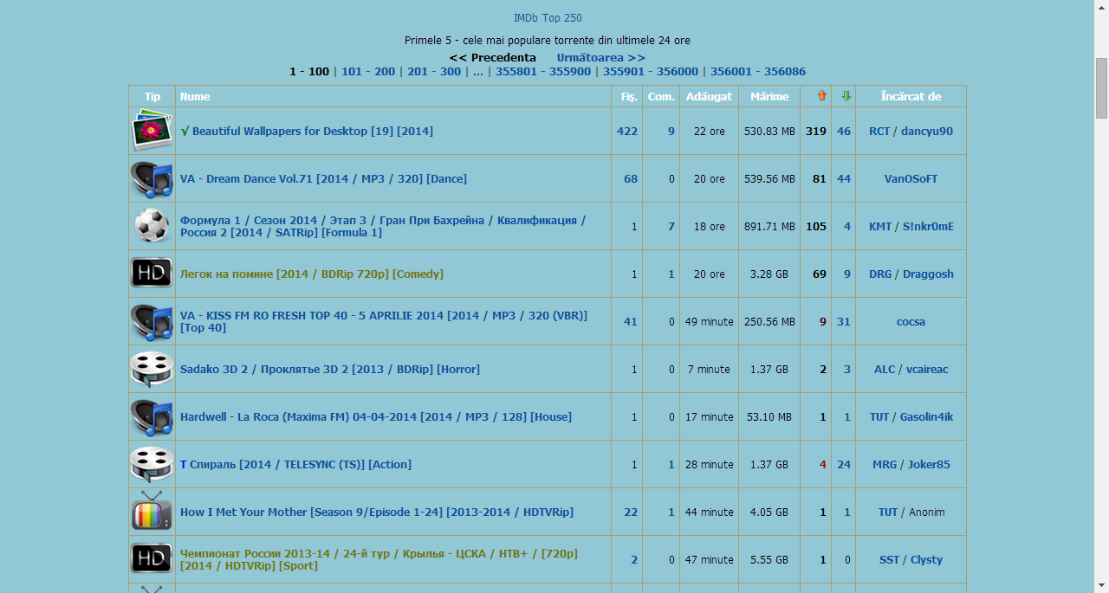Open uploader Draggosh profile
Image resolution: width=1109 pixels, height=593 pixels.
pyautogui.click(x=928, y=274)
